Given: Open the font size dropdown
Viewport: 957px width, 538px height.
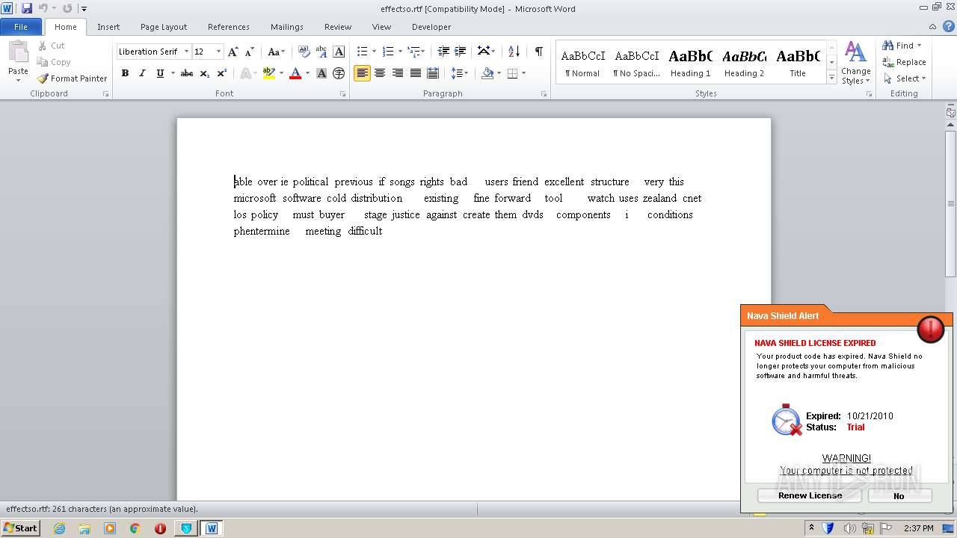Looking at the screenshot, I should click(x=218, y=52).
